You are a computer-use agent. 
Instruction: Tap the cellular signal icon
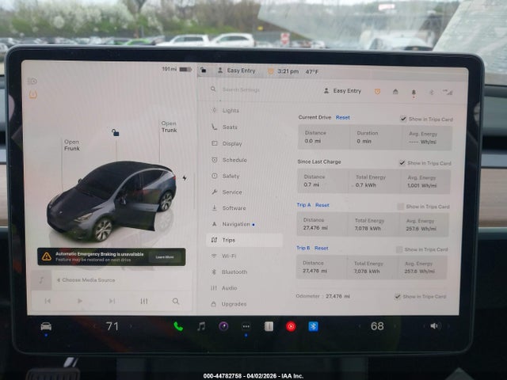click(x=448, y=93)
